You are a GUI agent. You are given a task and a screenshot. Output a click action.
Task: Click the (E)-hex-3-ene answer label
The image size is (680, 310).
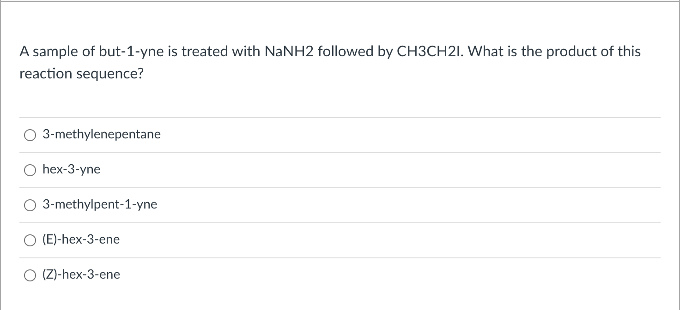(x=80, y=239)
